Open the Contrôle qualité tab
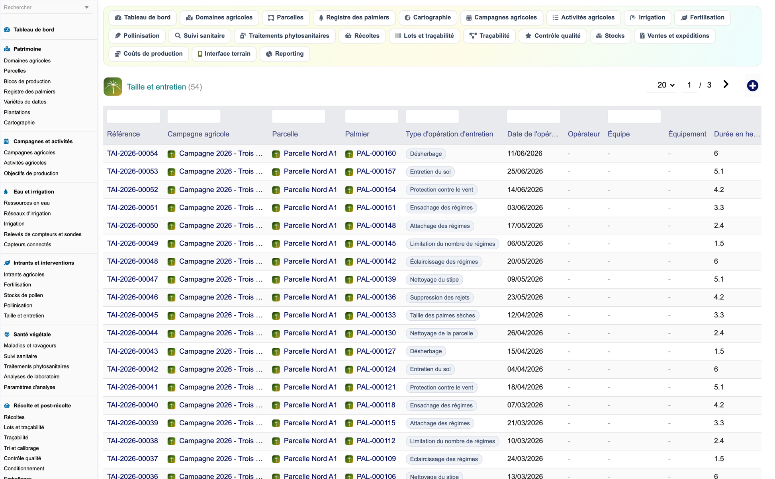 (553, 36)
